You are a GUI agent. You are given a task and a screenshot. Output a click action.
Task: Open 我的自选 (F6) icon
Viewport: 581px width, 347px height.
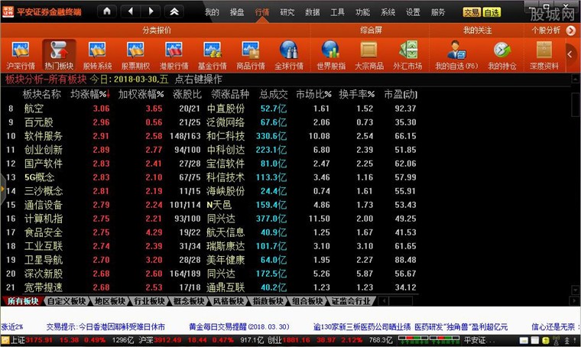pos(456,56)
